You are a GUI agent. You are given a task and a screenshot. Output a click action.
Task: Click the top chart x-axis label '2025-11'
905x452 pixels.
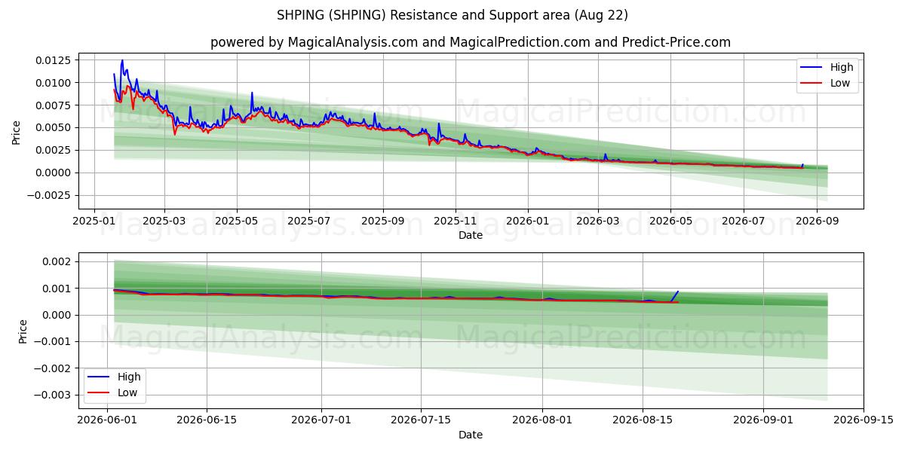(455, 221)
